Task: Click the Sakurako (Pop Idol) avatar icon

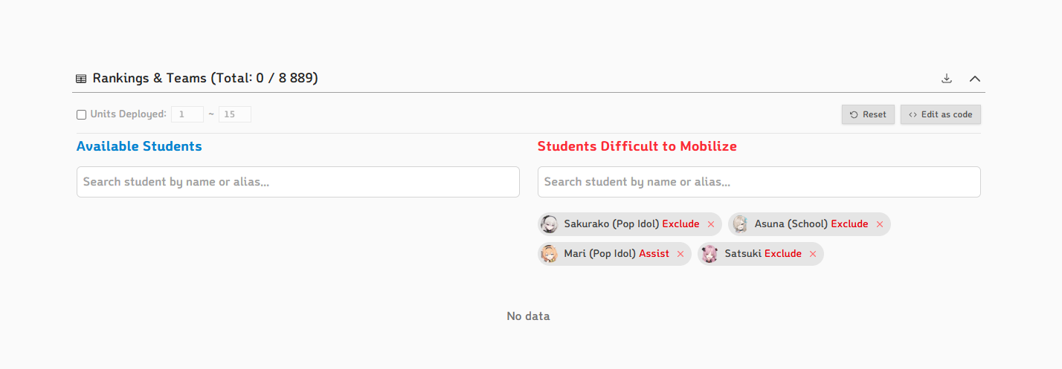Action: tap(549, 224)
